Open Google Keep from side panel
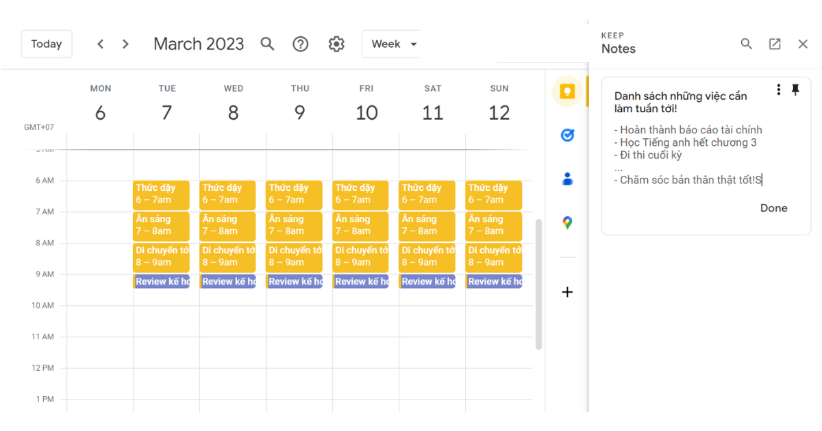 pyautogui.click(x=567, y=92)
